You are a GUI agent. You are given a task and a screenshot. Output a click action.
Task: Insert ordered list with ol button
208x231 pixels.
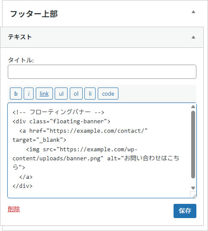point(76,94)
